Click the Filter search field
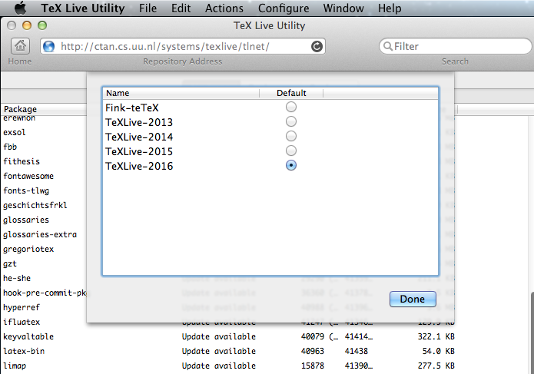534x374 pixels. tap(455, 46)
